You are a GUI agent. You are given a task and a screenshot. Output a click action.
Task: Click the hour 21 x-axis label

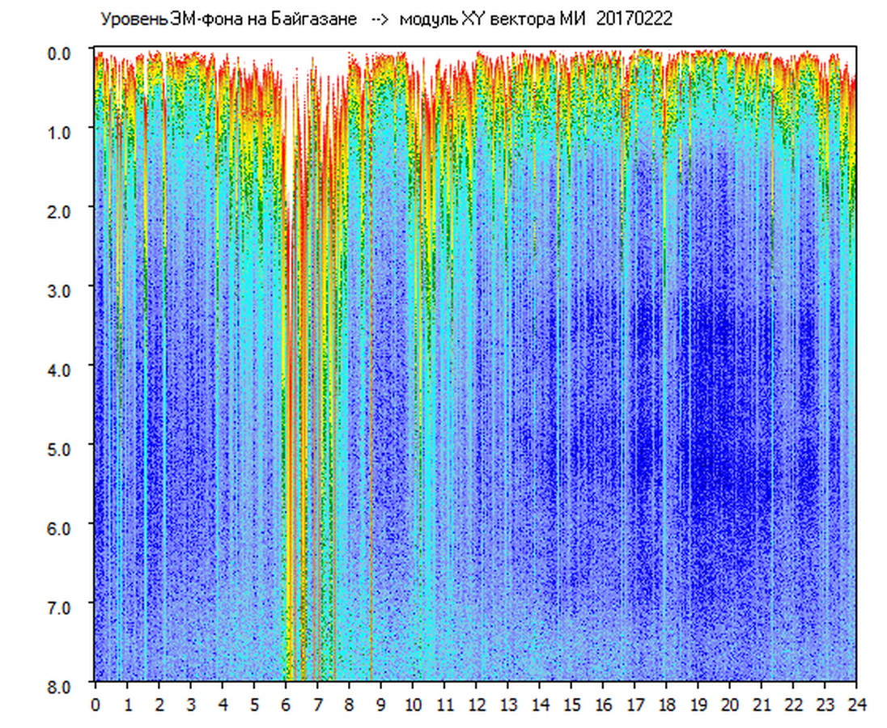(762, 705)
